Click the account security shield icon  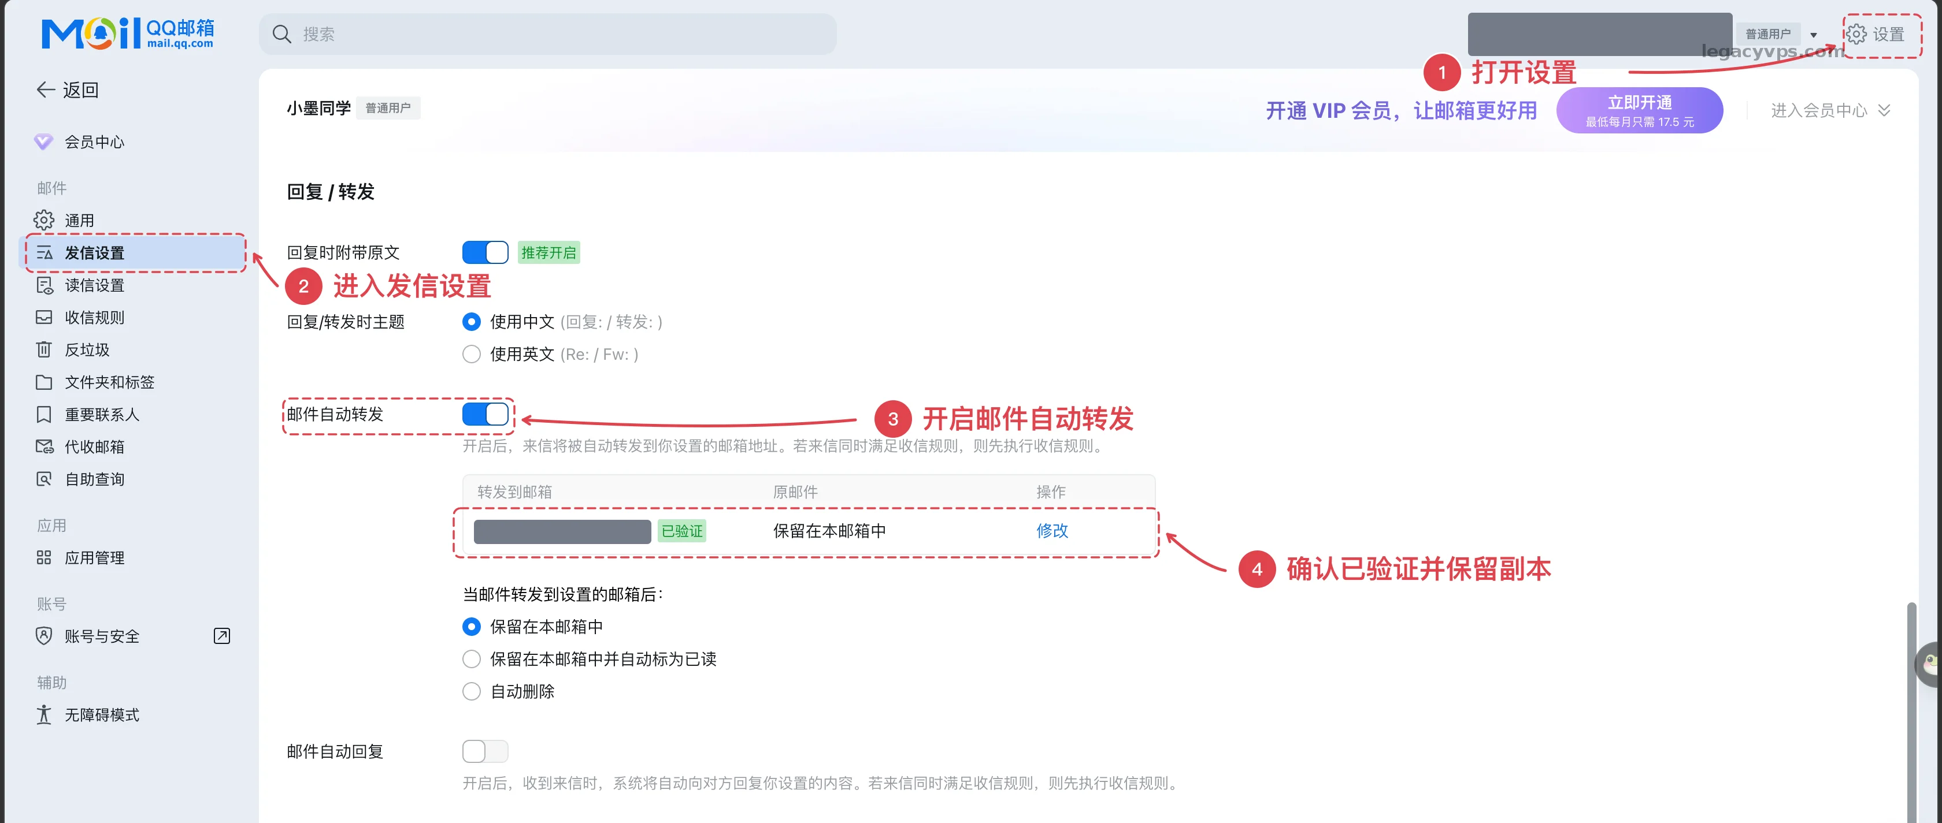pos(44,636)
